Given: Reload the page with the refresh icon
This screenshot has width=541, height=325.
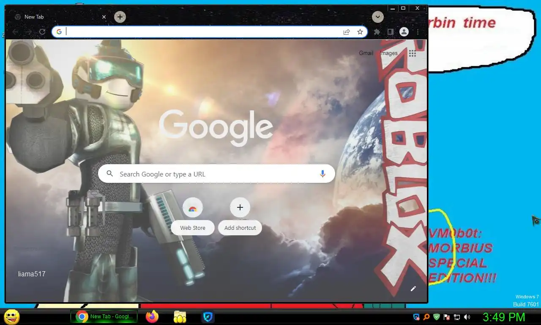Looking at the screenshot, I should pyautogui.click(x=42, y=32).
